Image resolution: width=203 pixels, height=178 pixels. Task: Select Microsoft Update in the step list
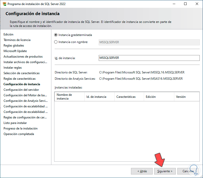(x=15, y=51)
